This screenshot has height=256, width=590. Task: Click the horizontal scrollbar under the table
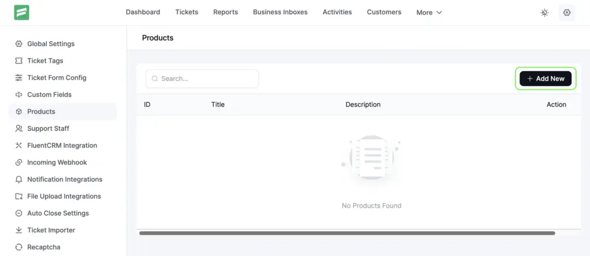pyautogui.click(x=347, y=233)
